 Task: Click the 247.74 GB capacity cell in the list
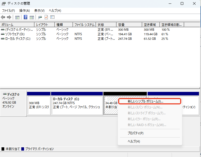point(125,39)
